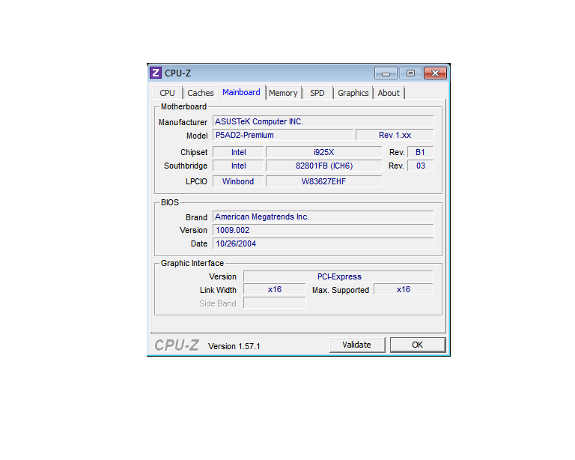Select the Mainboard tab
The image size is (575, 460).
tap(241, 92)
